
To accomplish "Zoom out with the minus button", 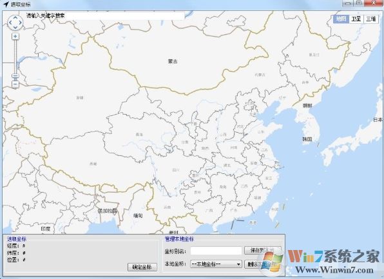I will coord(15,84).
